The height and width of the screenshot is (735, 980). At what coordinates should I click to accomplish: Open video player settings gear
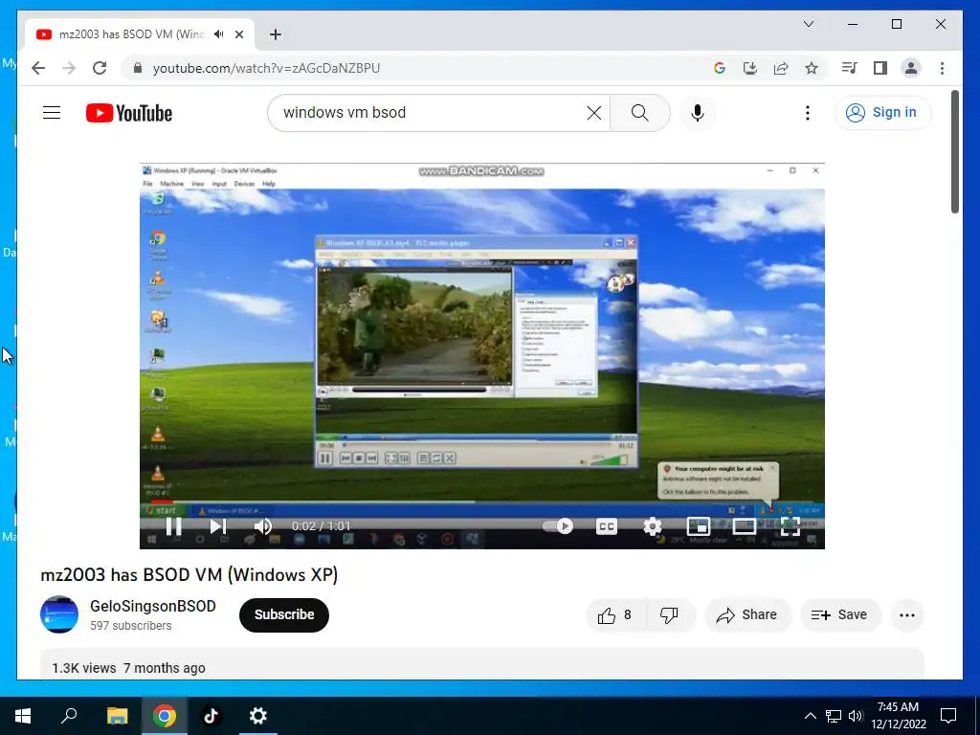click(x=653, y=526)
